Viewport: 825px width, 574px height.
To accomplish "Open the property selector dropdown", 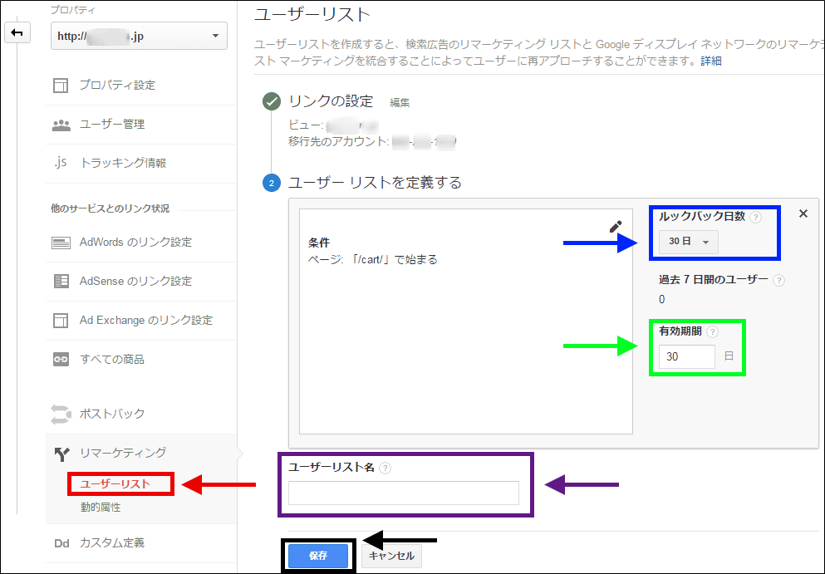I will pos(139,37).
